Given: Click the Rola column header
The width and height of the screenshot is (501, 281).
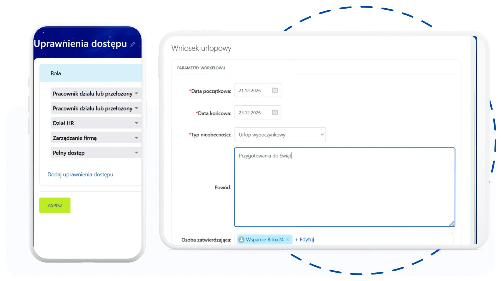Looking at the screenshot, I should click(56, 73).
